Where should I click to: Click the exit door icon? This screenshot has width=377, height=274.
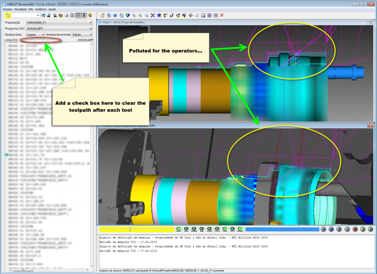(x=90, y=15)
